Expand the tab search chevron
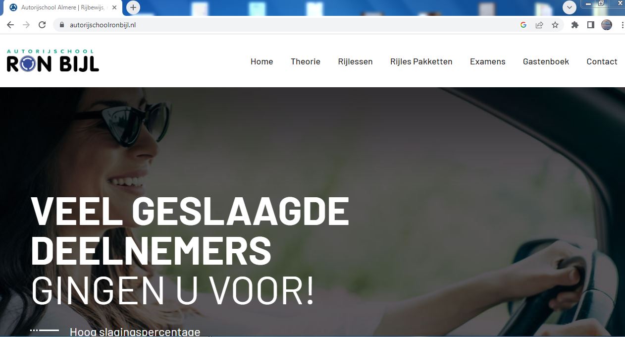Viewport: 625px width, 337px height. point(570,7)
